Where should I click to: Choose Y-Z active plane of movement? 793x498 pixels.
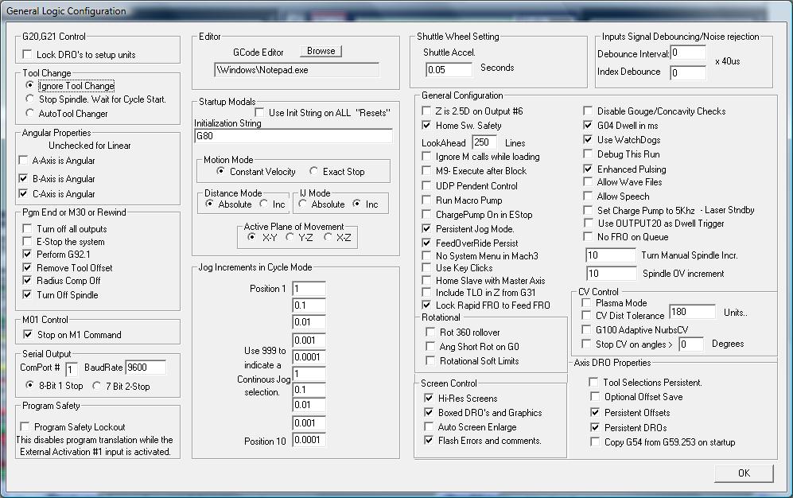coord(290,237)
